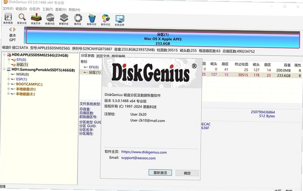Click the 512 Bytes value in details
Image resolution: width=303 pixels, height=191 pixels.
tap(267, 116)
